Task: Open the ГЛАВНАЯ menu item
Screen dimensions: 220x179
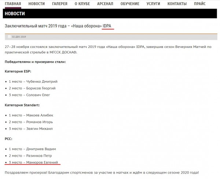Action: [13, 4]
